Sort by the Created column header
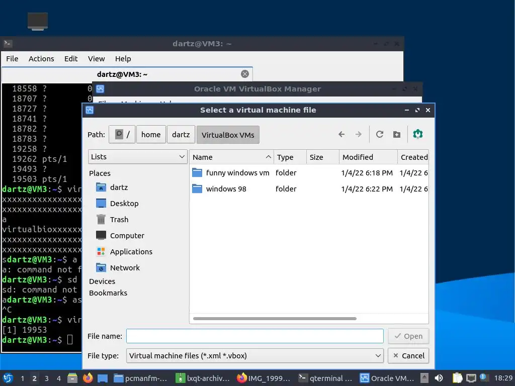Image resolution: width=515 pixels, height=386 pixels. click(x=413, y=157)
